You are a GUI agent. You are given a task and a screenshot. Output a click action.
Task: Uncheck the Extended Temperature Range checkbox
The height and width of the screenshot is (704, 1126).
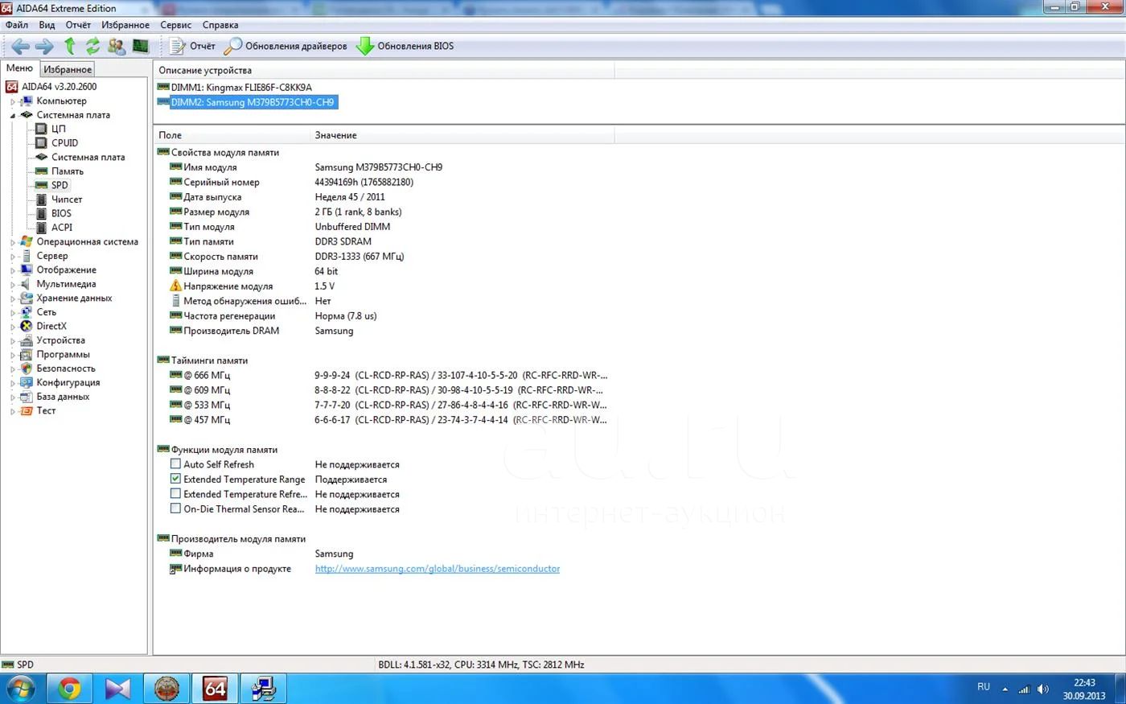[x=175, y=479]
